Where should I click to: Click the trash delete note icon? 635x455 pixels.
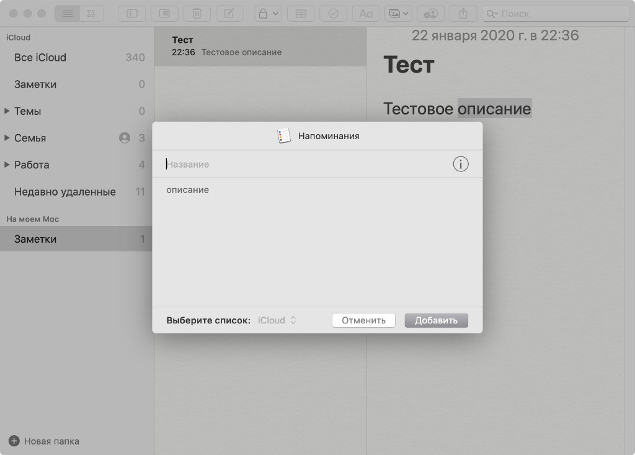(197, 13)
